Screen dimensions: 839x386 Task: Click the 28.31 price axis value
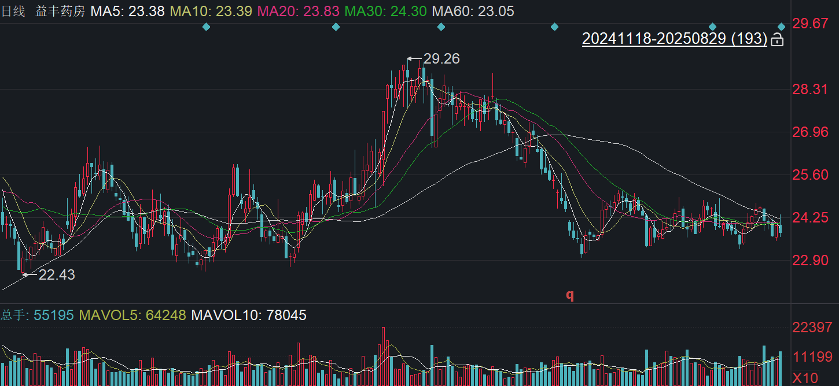[810, 90]
